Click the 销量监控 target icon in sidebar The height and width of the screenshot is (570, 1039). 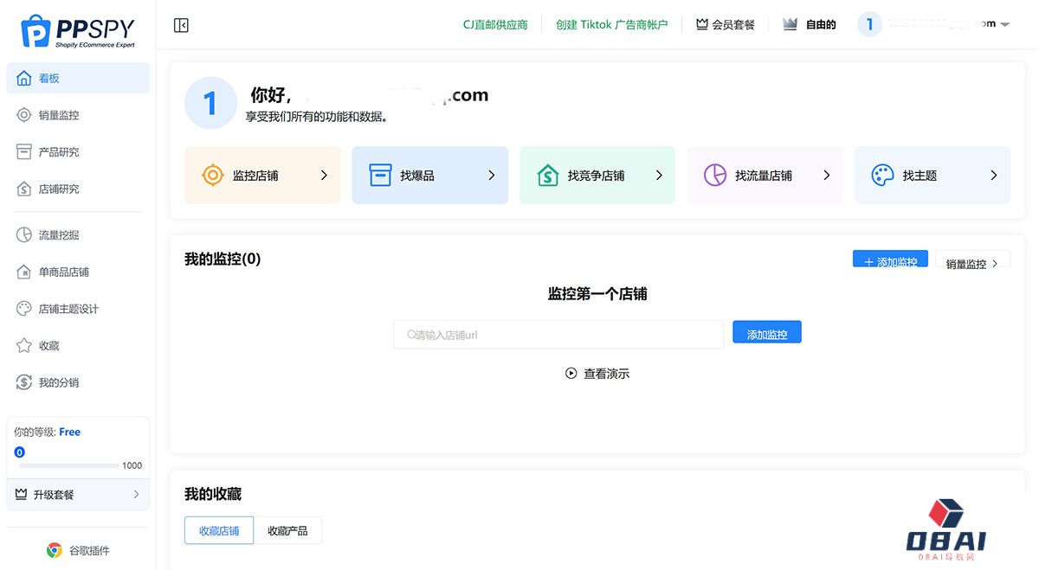23,115
